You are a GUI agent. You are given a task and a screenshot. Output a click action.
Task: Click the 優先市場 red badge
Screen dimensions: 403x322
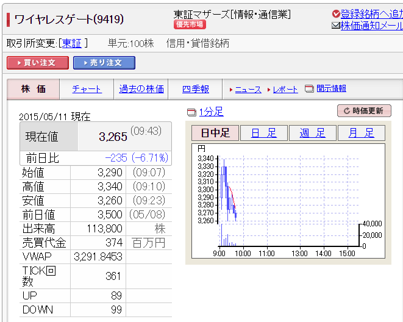(190, 24)
